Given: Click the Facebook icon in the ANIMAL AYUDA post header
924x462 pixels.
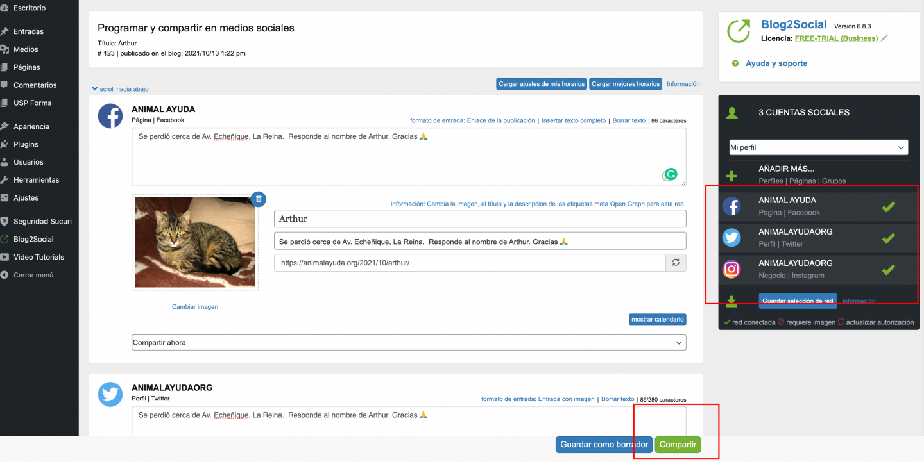Looking at the screenshot, I should [x=110, y=116].
